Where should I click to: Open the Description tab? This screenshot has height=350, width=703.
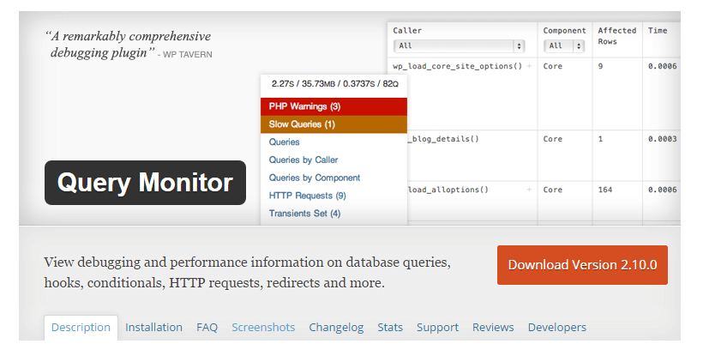pyautogui.click(x=81, y=328)
